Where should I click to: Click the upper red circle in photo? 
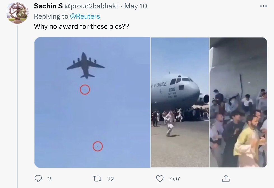click(x=85, y=90)
